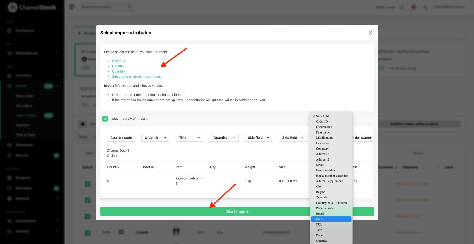
Task: Select highlighted EAN option in the list
Action: [331, 219]
